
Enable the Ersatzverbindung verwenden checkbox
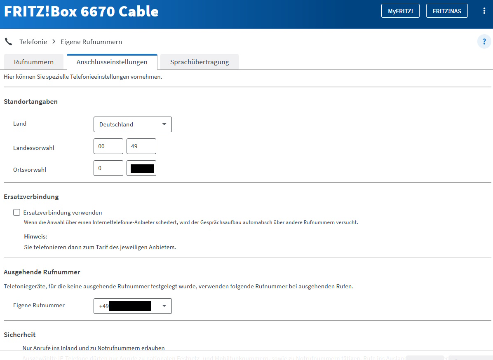click(16, 213)
